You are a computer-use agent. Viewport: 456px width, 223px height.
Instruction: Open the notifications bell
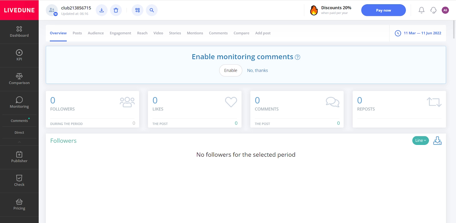421,10
